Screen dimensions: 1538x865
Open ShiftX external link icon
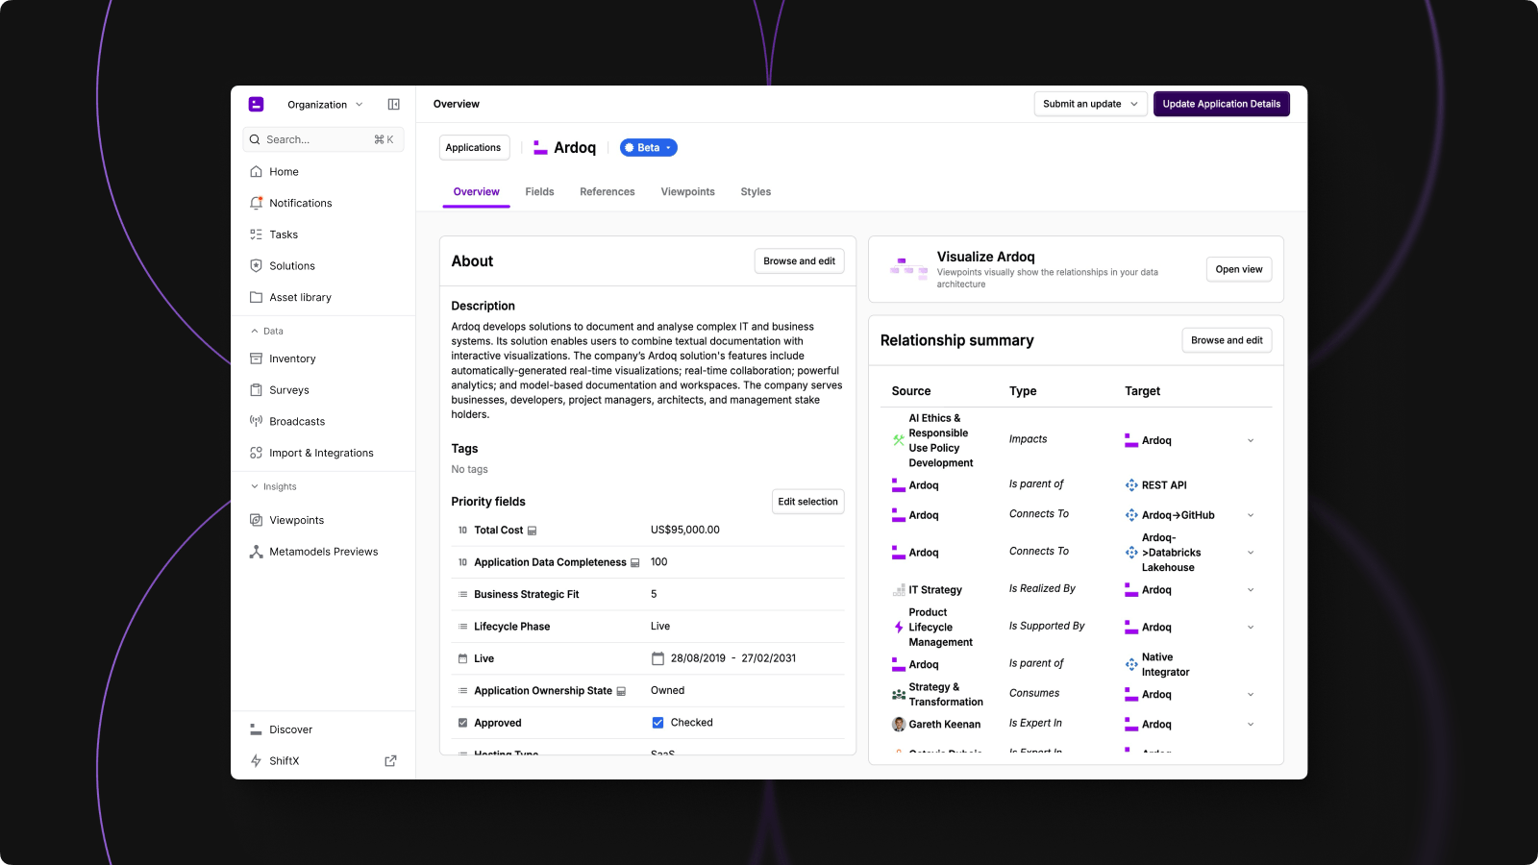tap(390, 761)
